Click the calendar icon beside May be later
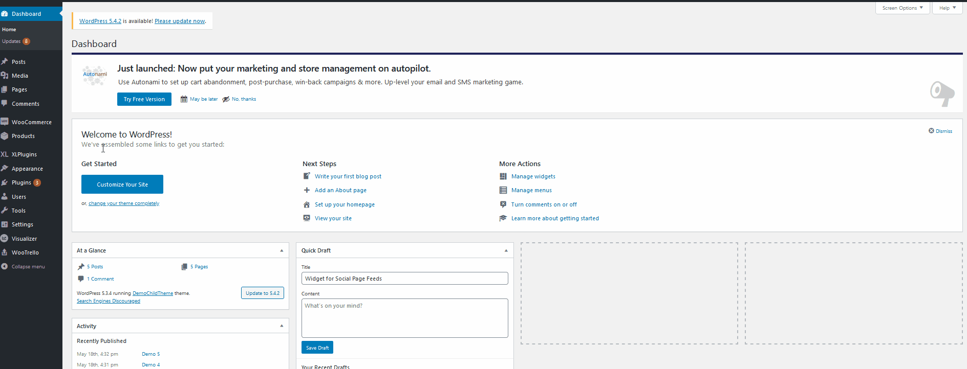 (184, 99)
